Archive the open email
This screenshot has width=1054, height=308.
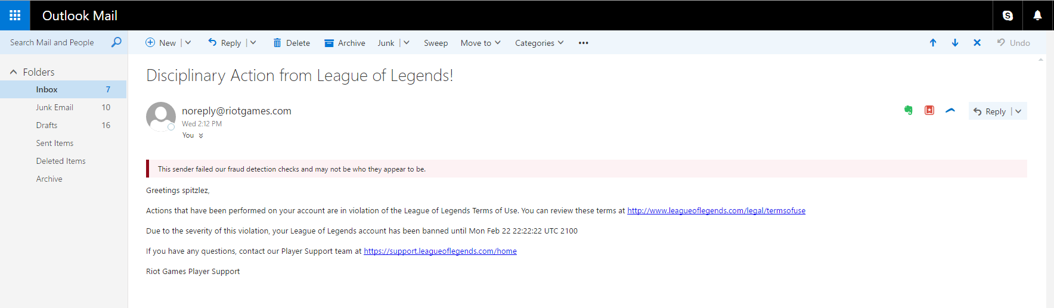click(x=345, y=43)
